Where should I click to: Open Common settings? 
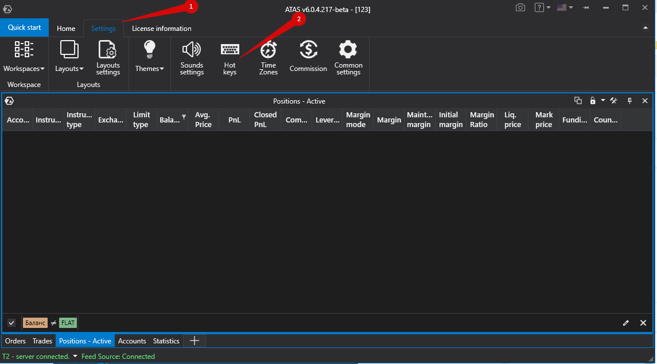[348, 57]
